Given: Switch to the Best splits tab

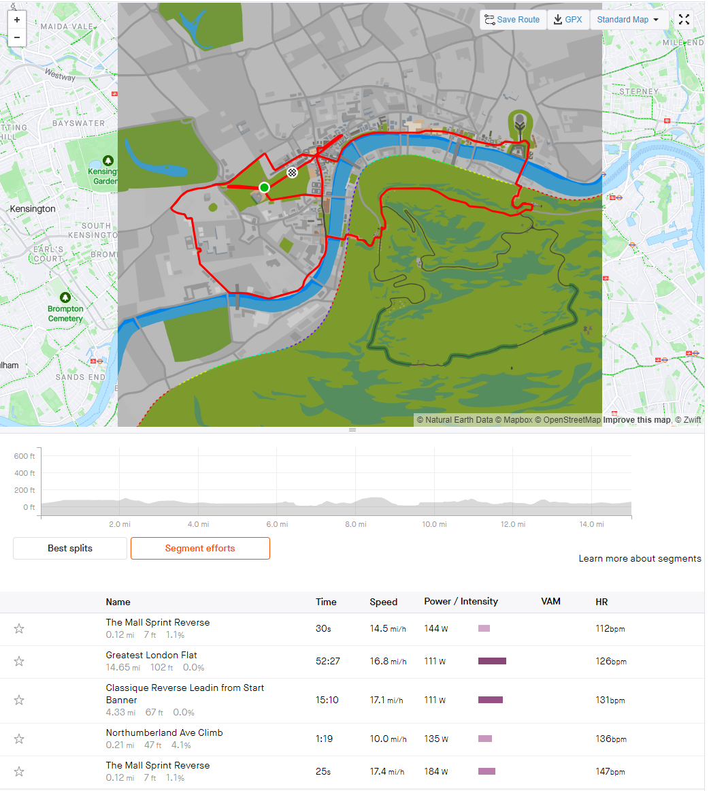Looking at the screenshot, I should point(70,549).
